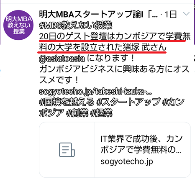195x184 pixels.
Task: Tap the スメです！ text line
Action: [x=59, y=80]
